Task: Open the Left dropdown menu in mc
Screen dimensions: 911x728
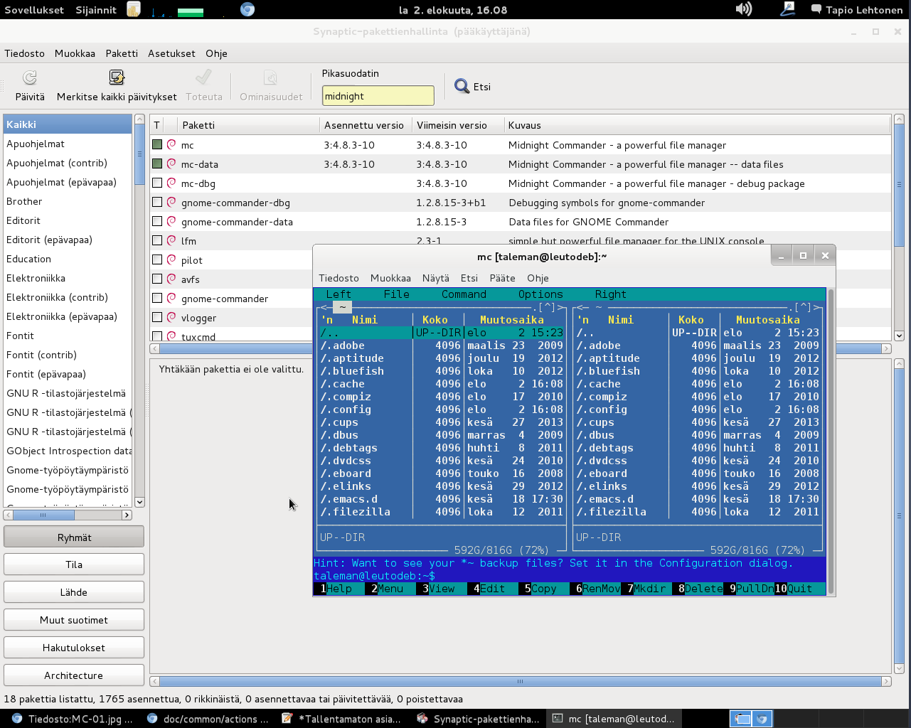Action: click(339, 294)
